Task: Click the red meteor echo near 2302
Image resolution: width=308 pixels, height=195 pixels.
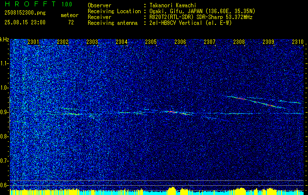Action: (72, 114)
